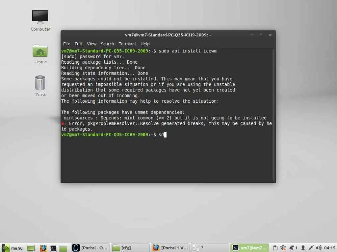Image resolution: width=337 pixels, height=252 pixels.
Task: Click the terminal title bar text
Action: [168, 35]
